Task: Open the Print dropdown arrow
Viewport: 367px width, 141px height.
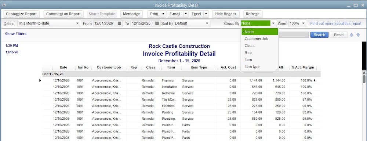Action: pos(163,14)
